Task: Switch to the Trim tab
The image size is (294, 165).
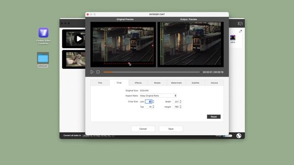Action: pos(100,82)
